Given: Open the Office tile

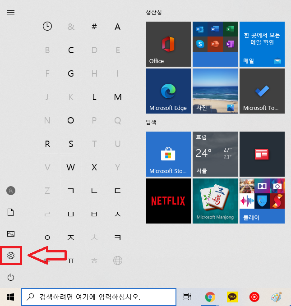Looking at the screenshot, I should coord(168,44).
